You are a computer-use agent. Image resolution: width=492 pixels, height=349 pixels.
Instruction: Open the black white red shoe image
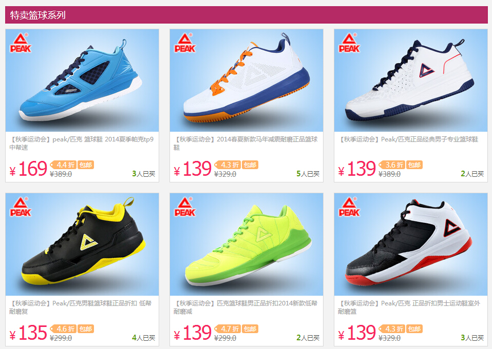pos(411,244)
